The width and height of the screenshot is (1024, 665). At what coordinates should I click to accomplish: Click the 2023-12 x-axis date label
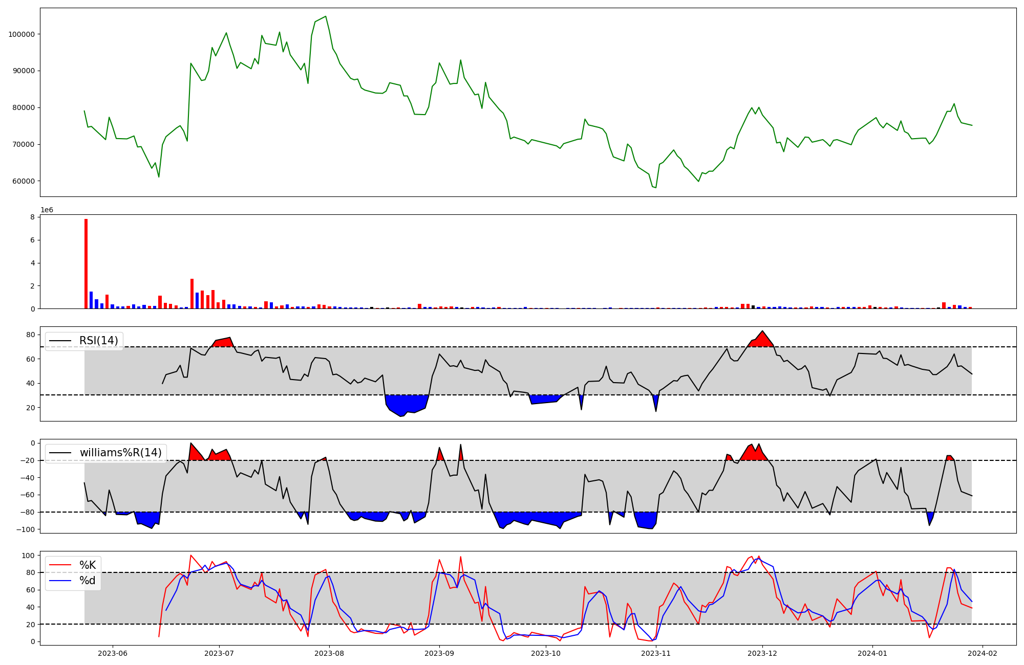click(x=762, y=653)
